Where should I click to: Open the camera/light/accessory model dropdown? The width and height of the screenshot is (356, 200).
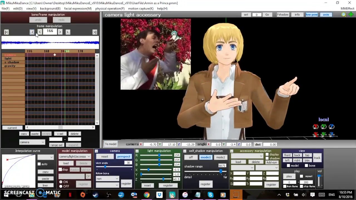[x=75, y=157]
